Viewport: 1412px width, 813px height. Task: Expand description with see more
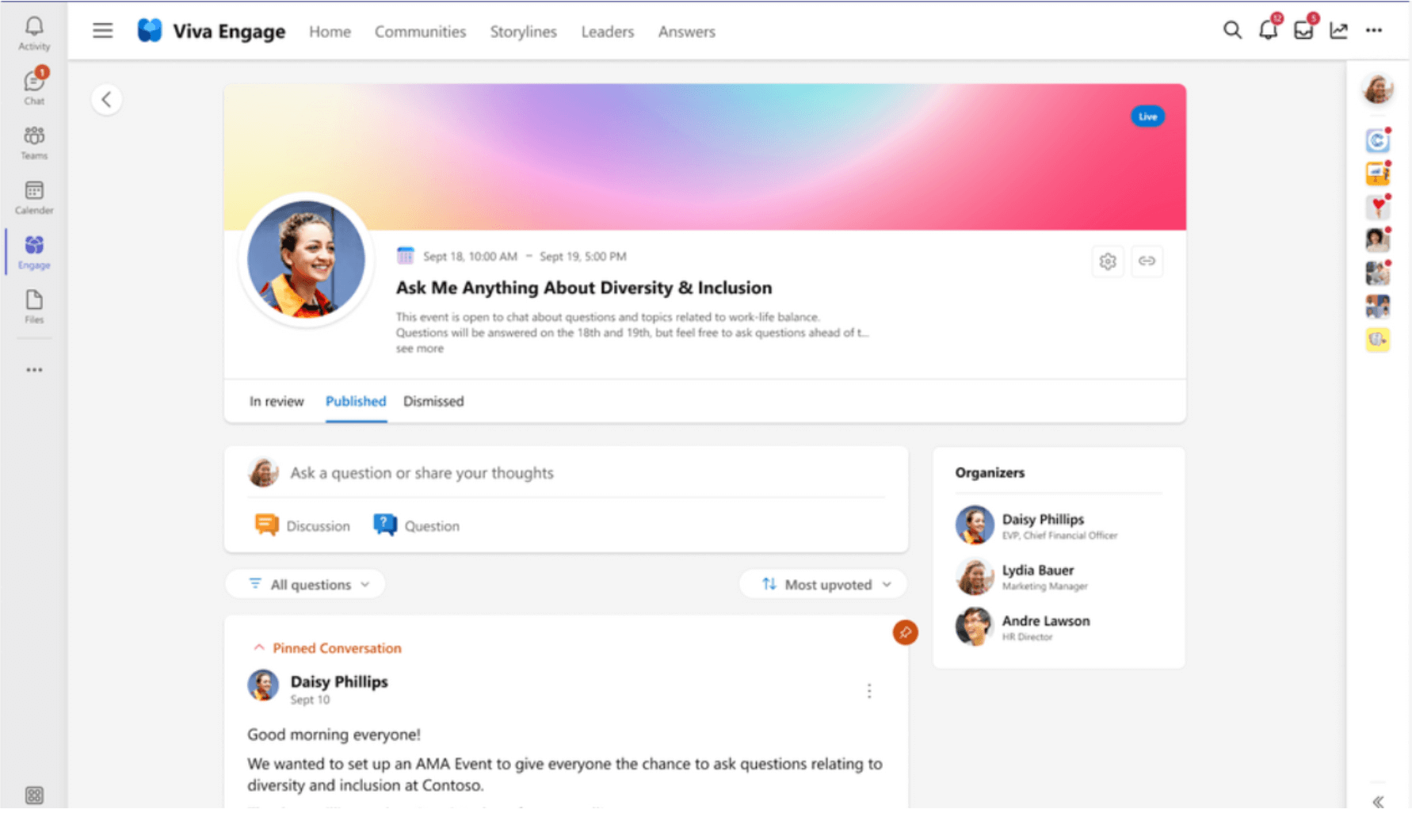(x=420, y=349)
